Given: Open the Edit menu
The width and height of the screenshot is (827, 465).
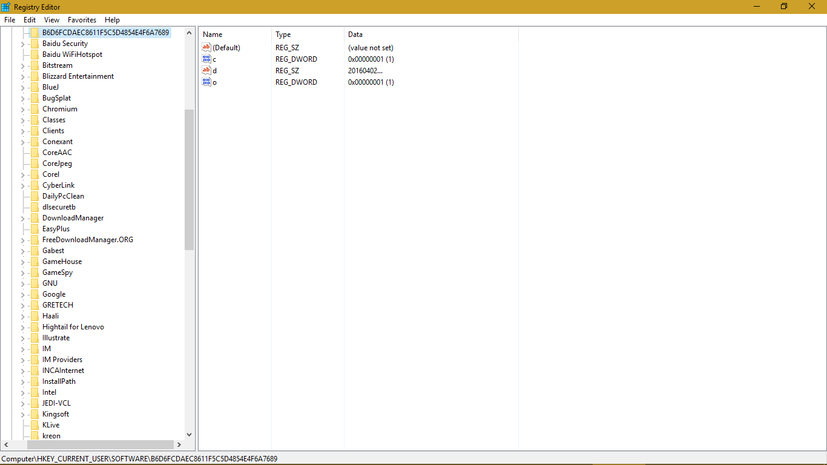Looking at the screenshot, I should (29, 19).
